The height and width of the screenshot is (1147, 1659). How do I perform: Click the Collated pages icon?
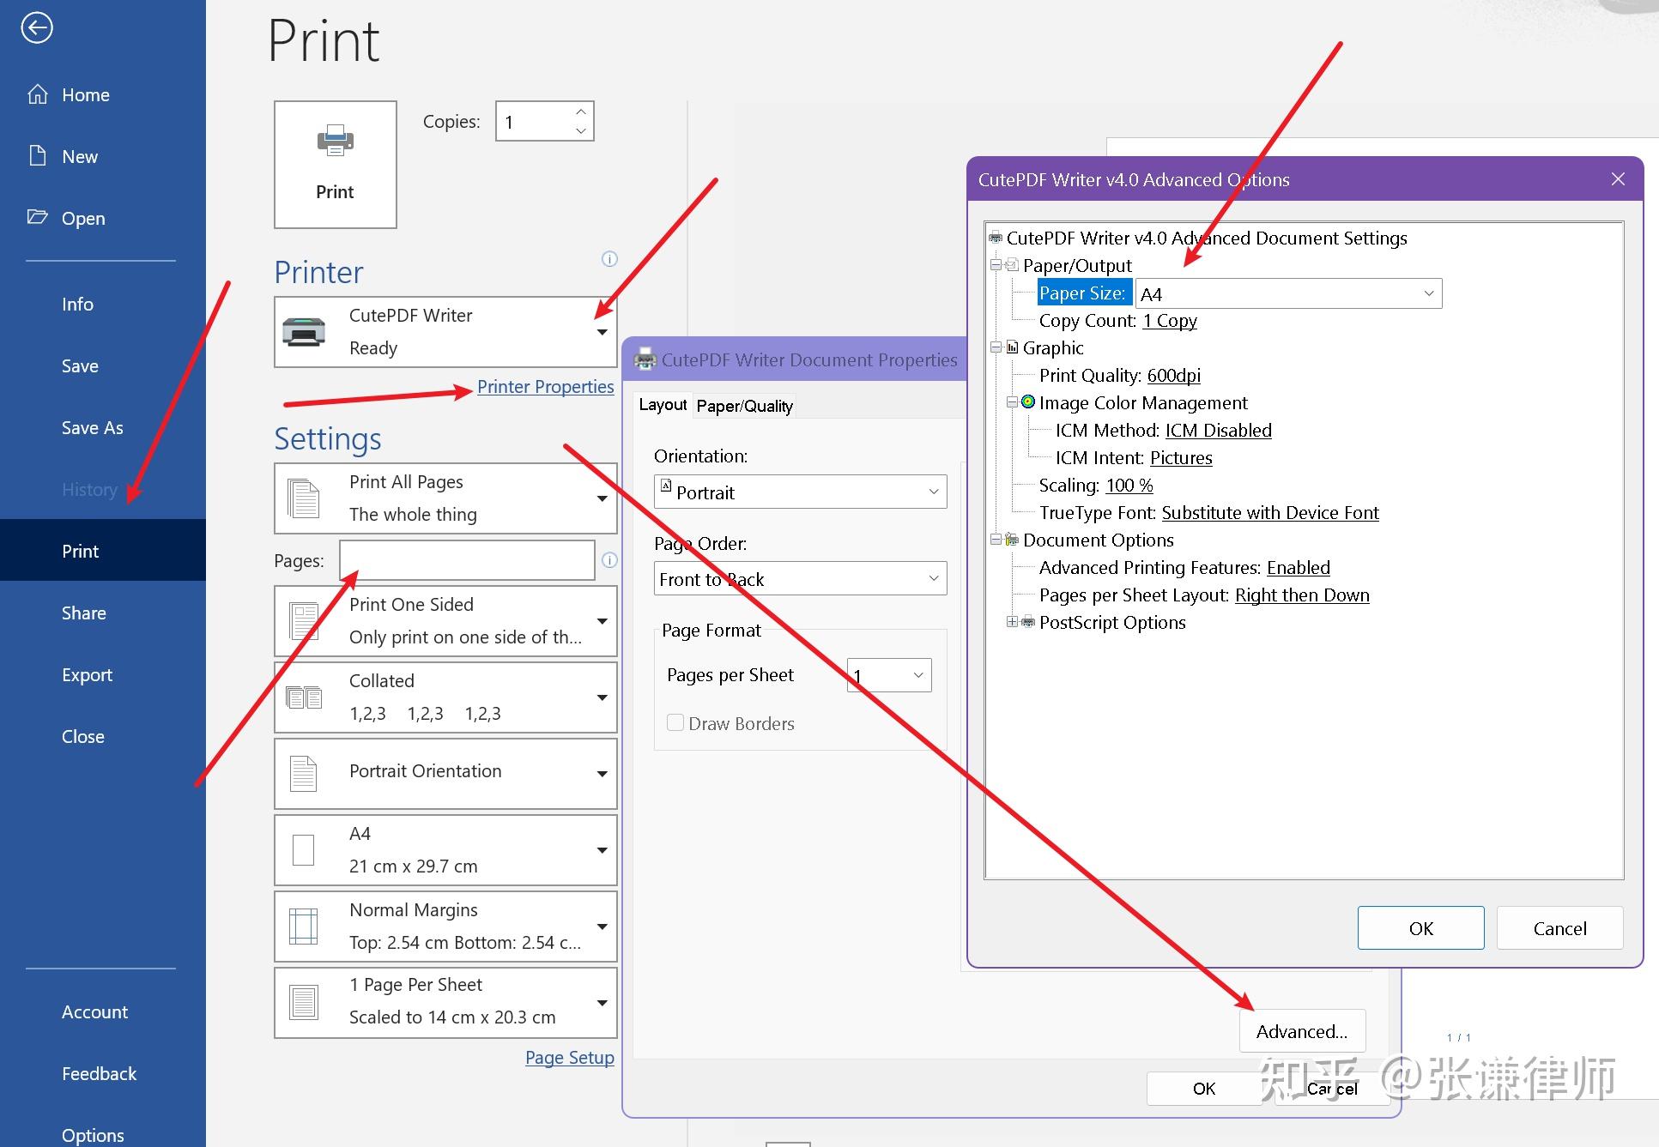[304, 697]
